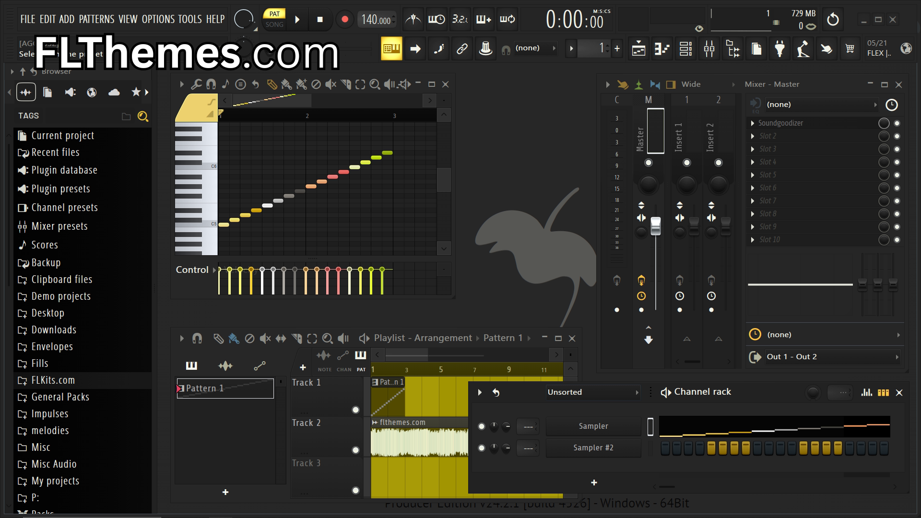Toggle the Master track enable LED

click(x=649, y=163)
